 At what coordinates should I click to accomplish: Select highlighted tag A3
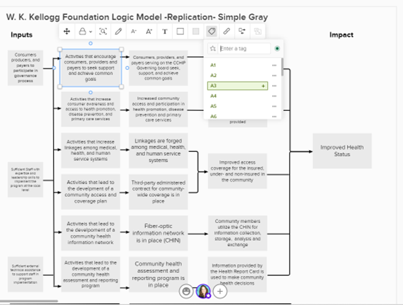coord(238,85)
